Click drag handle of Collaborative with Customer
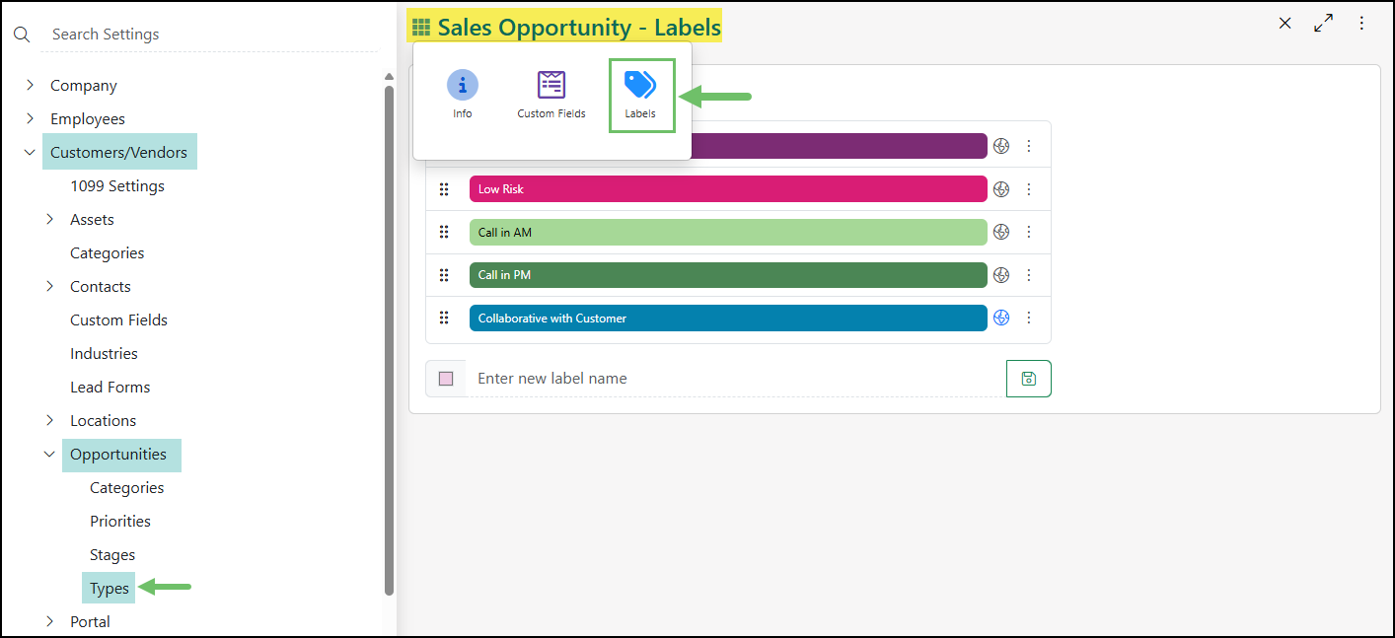Image resolution: width=1395 pixels, height=638 pixels. (444, 318)
